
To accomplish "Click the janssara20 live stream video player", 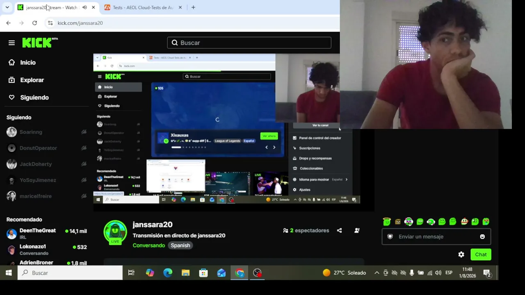I will point(233,132).
